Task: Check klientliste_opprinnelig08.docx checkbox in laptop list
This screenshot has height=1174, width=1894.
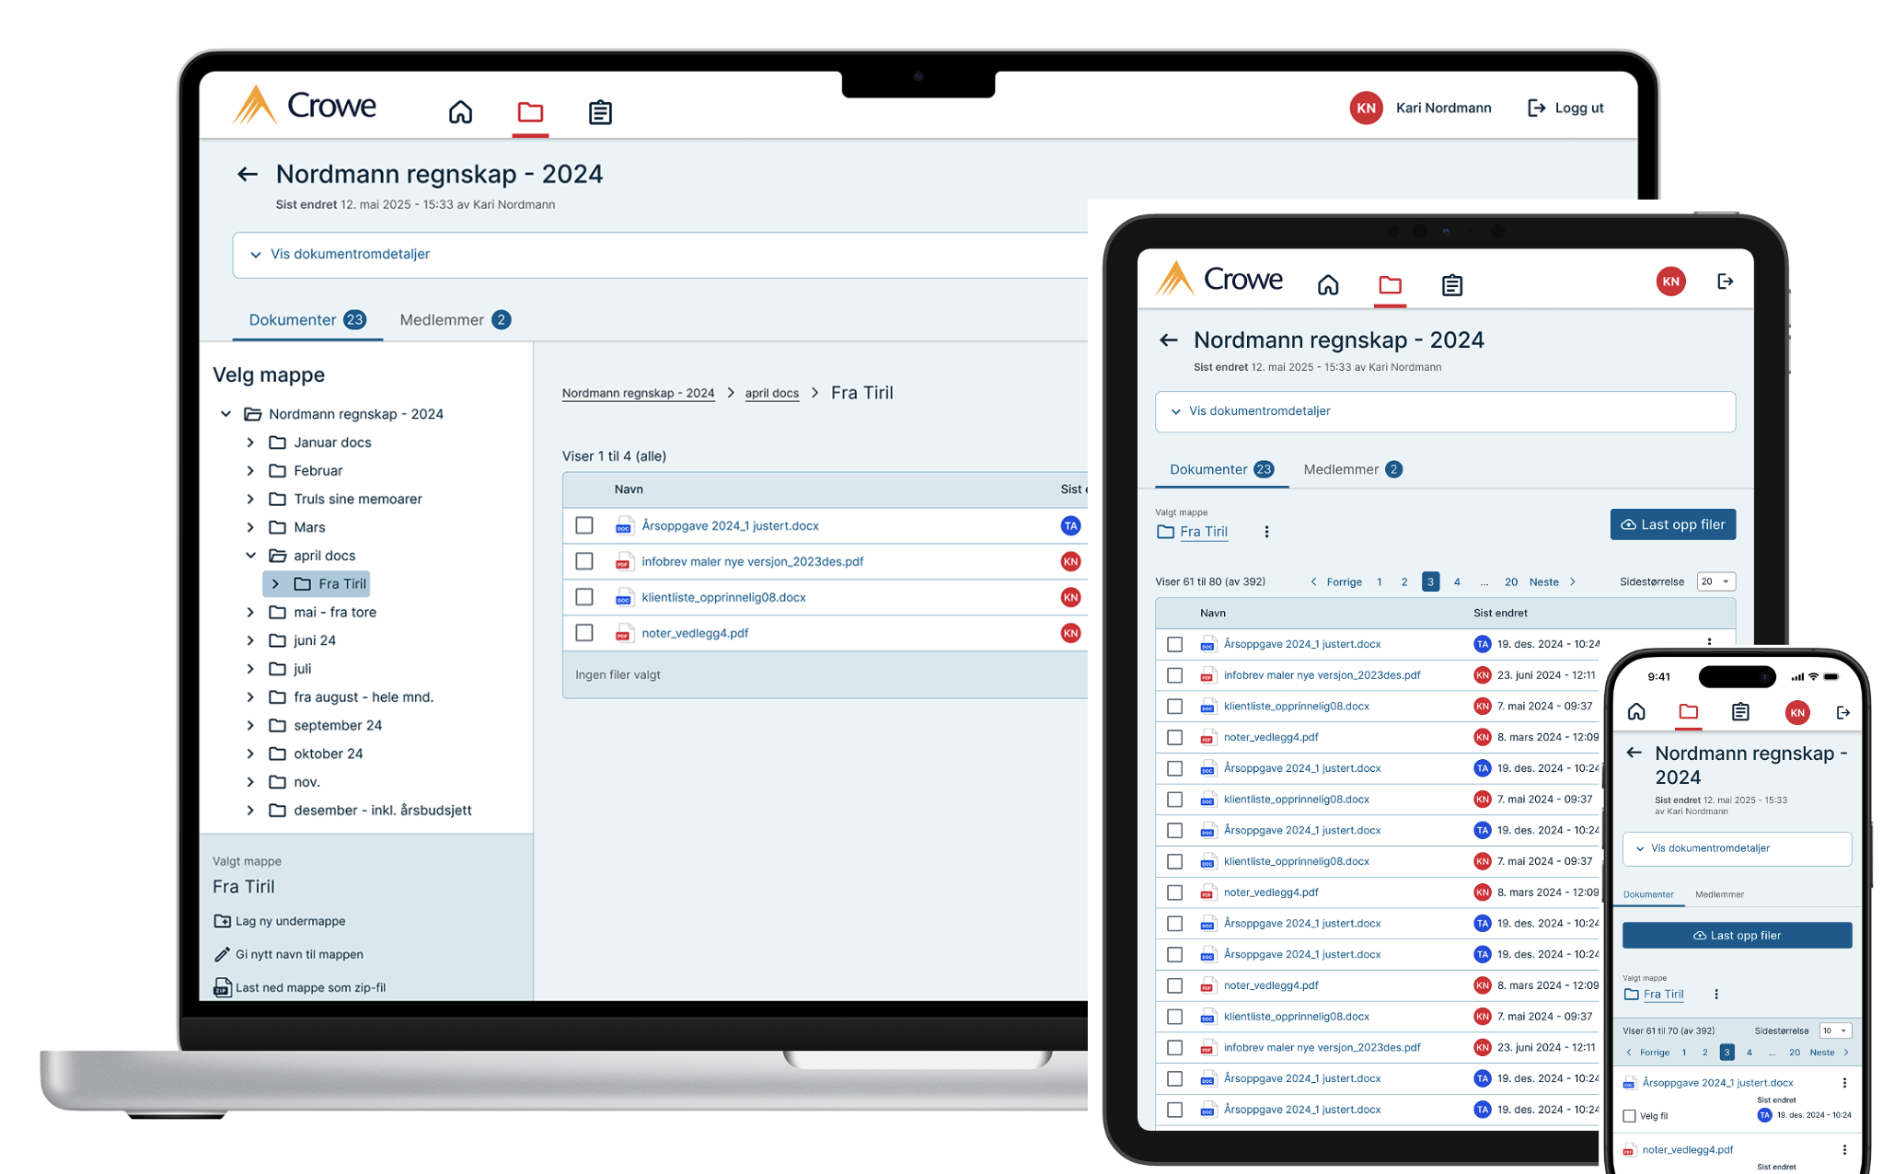Action: [x=584, y=597]
